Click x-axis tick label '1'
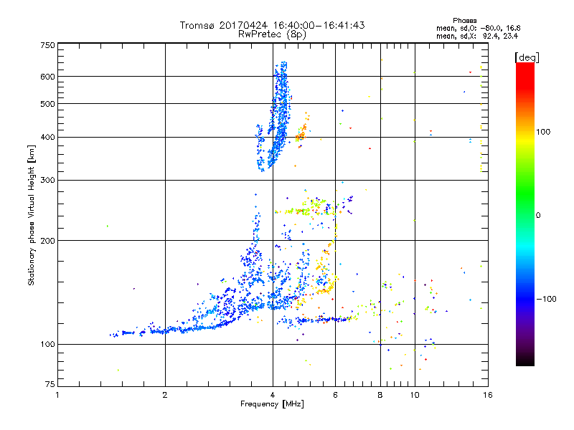Screen dimensions: 574x430 (57, 395)
